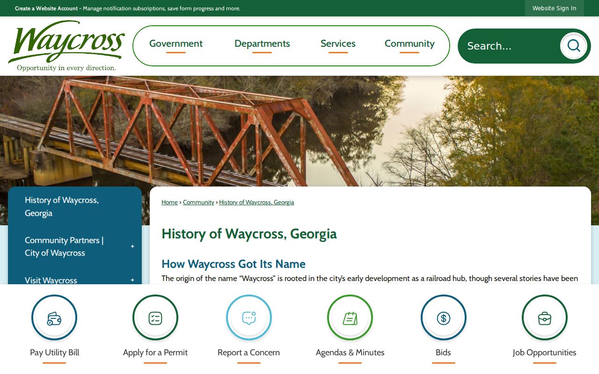
Task: Click the Pay Utility Bill label
Action: click(54, 352)
